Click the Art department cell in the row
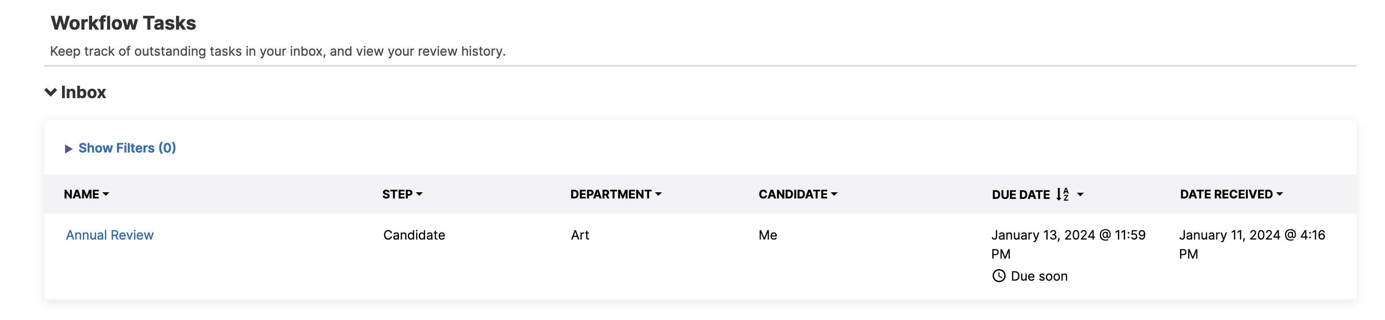Viewport: 1385px width, 320px height. [x=580, y=235]
